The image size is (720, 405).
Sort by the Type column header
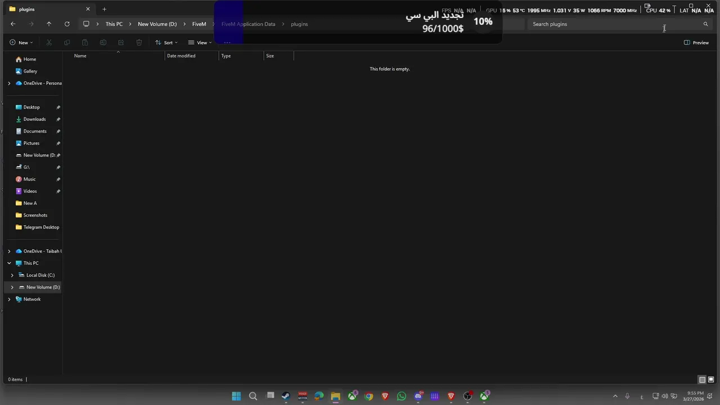[x=242, y=56]
